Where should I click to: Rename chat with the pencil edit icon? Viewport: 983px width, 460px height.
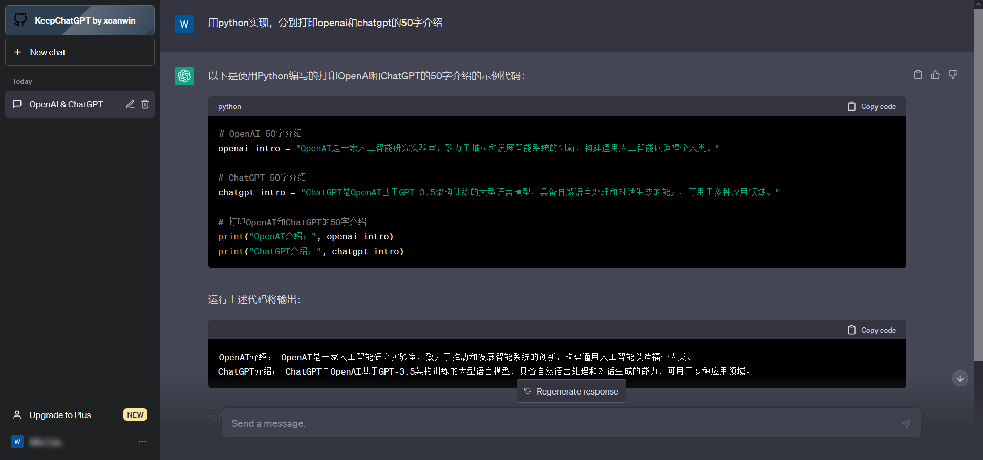click(x=130, y=104)
